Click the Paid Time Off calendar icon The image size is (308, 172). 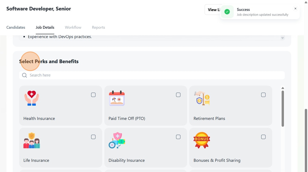point(117,98)
